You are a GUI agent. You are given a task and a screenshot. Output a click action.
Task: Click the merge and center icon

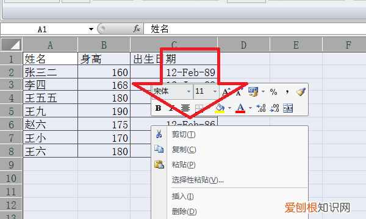click(288, 108)
